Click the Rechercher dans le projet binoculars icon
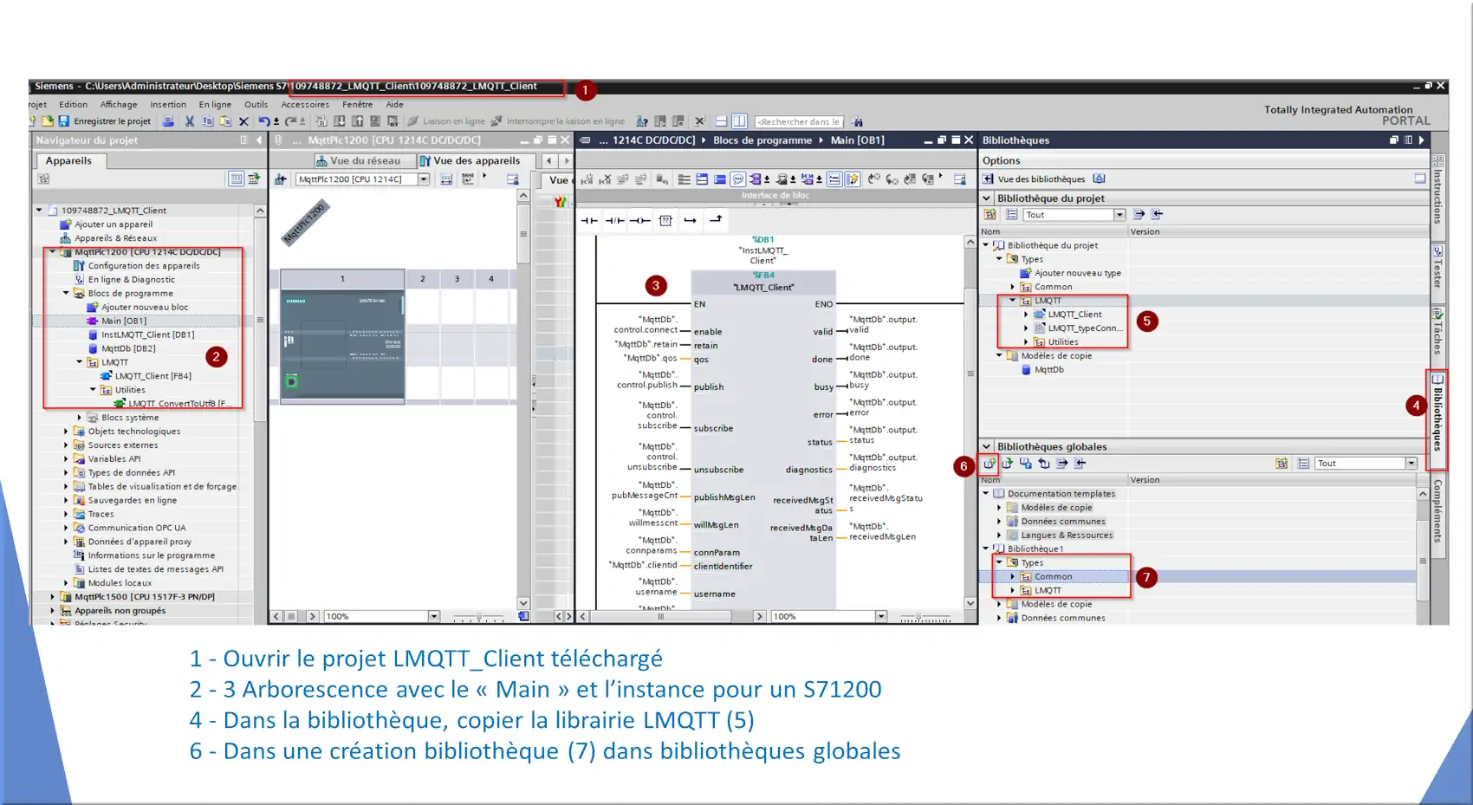The height and width of the screenshot is (805, 1473). (857, 121)
